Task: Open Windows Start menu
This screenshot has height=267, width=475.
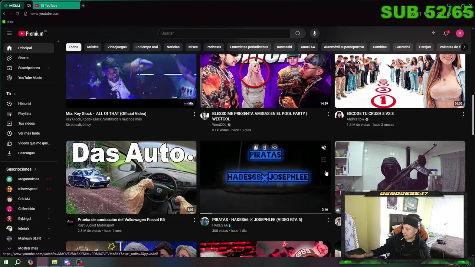Action: pyautogui.click(x=6, y=262)
